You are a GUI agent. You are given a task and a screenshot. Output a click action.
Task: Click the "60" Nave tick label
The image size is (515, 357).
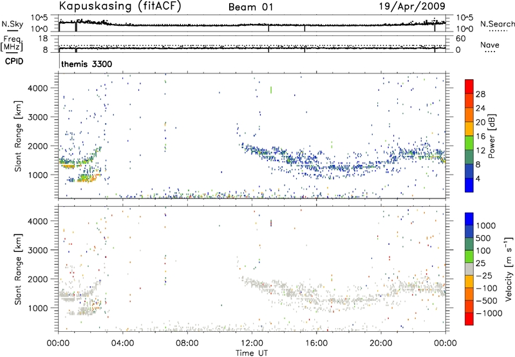[460, 39]
